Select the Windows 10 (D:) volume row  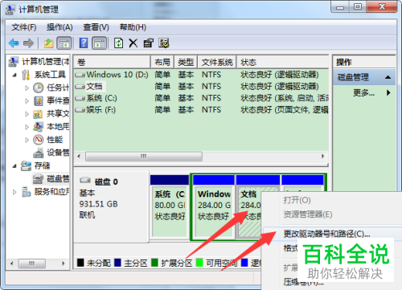coord(201,75)
